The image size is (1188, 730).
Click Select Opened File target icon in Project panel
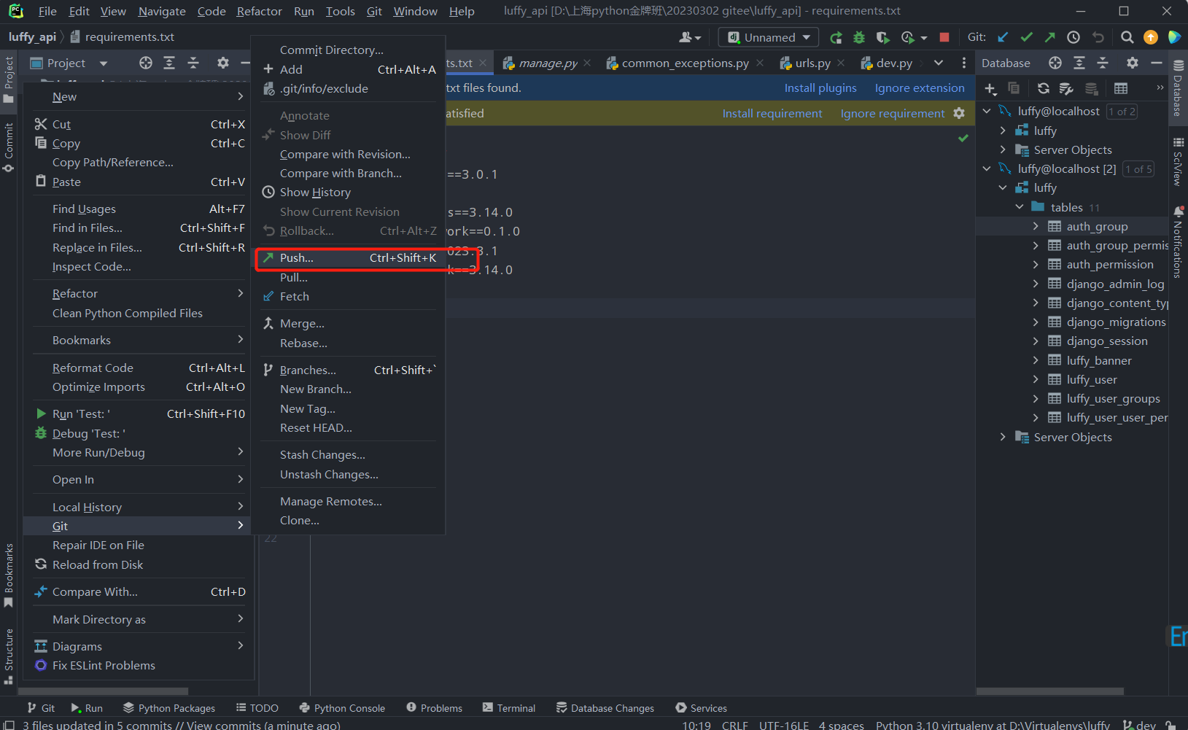[x=146, y=63]
